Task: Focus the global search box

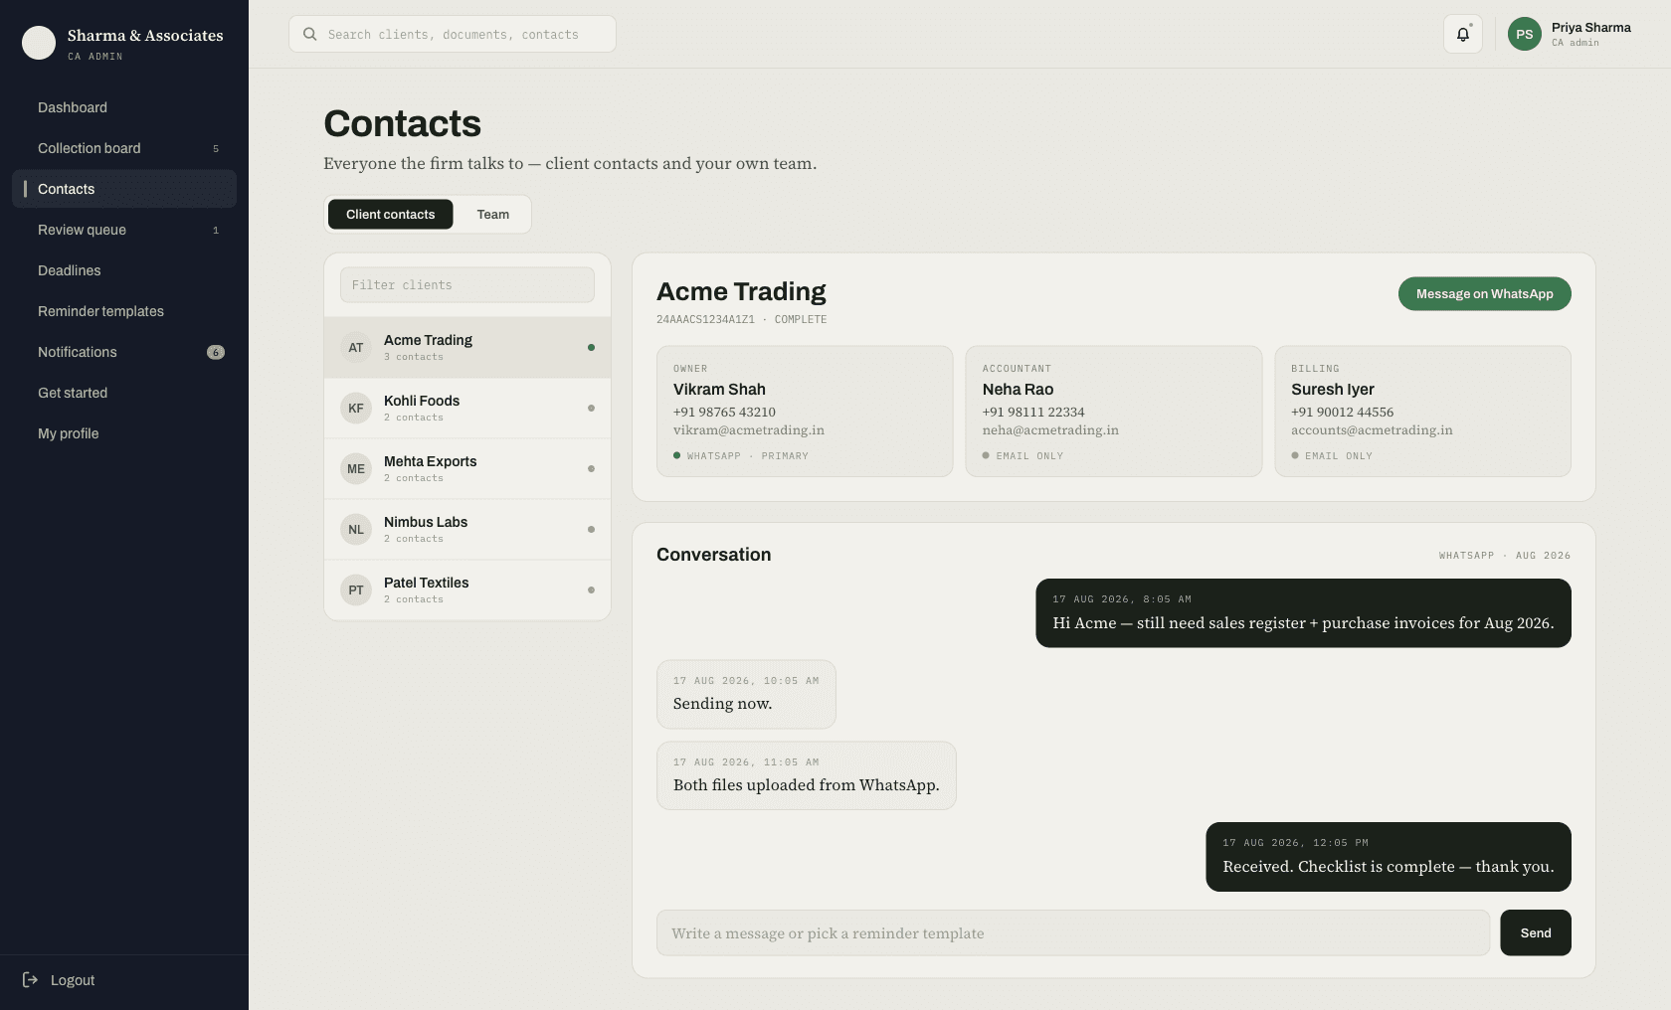Action: click(x=453, y=34)
